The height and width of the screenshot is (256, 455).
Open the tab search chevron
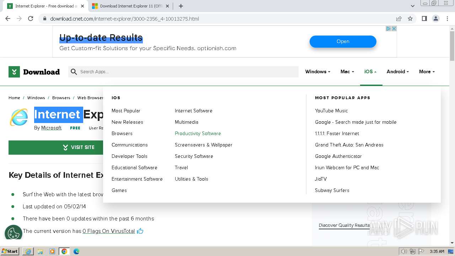(x=412, y=6)
